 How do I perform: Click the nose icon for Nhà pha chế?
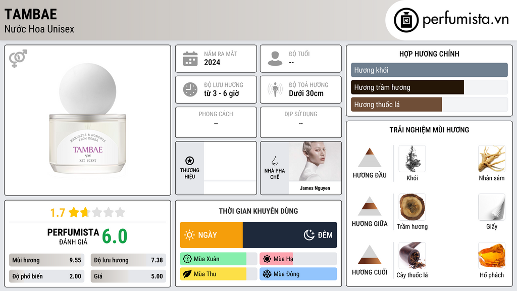coord(274,161)
